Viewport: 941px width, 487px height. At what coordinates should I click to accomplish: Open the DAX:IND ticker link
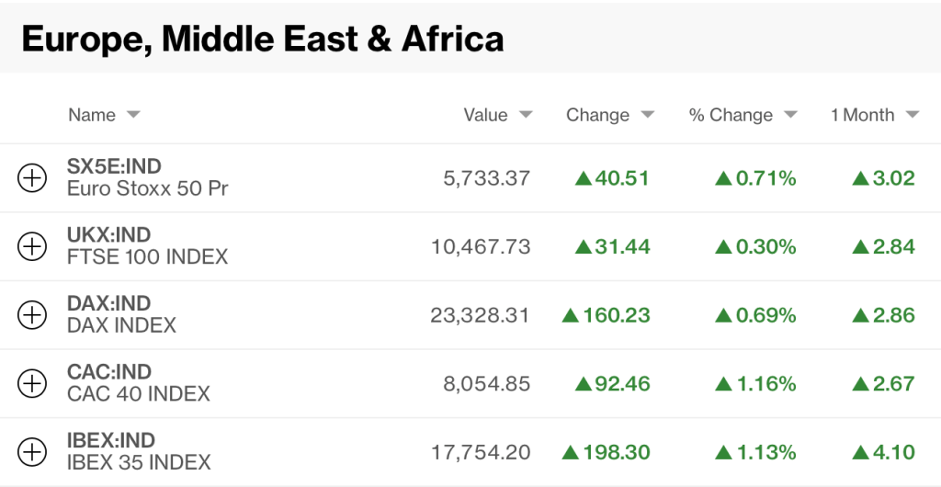[x=108, y=303]
